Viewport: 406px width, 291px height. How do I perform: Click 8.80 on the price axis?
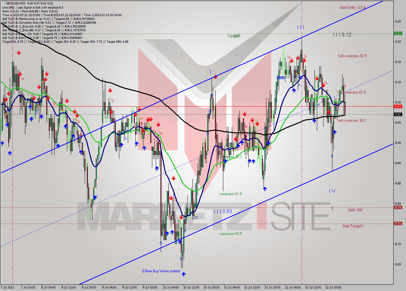[398, 203]
